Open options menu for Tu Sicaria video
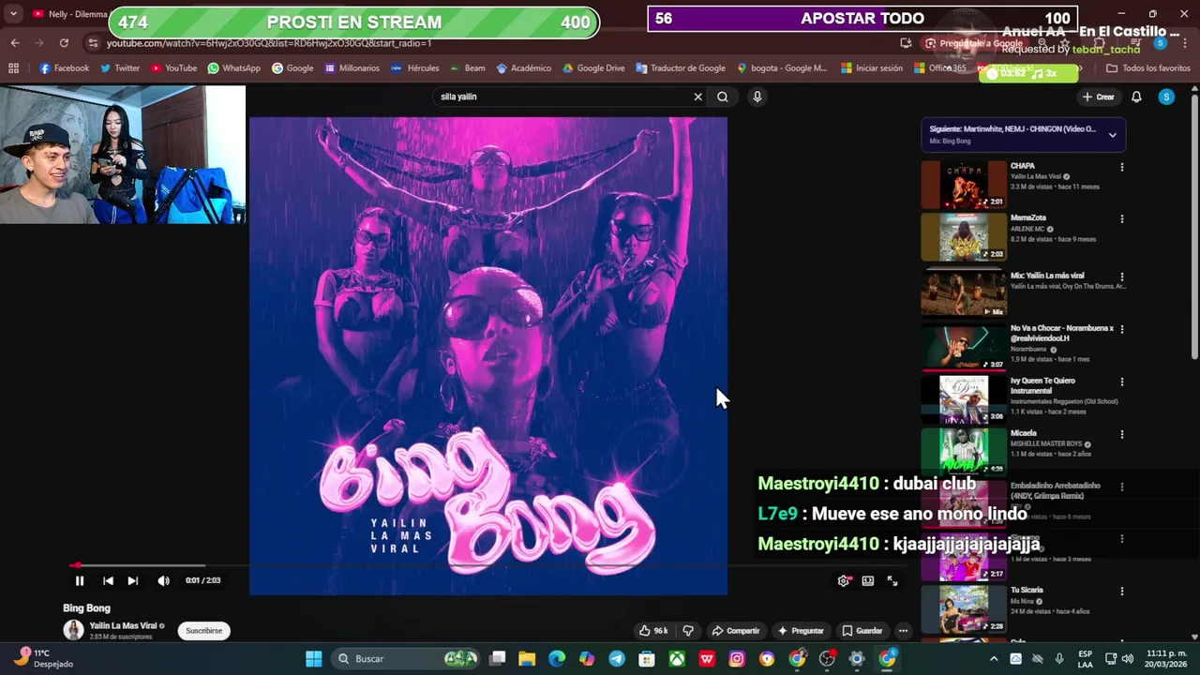The height and width of the screenshot is (675, 1200). pyautogui.click(x=1122, y=592)
